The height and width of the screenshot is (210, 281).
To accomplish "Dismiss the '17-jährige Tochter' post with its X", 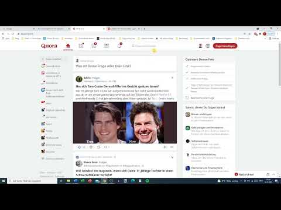I will click(x=172, y=157).
